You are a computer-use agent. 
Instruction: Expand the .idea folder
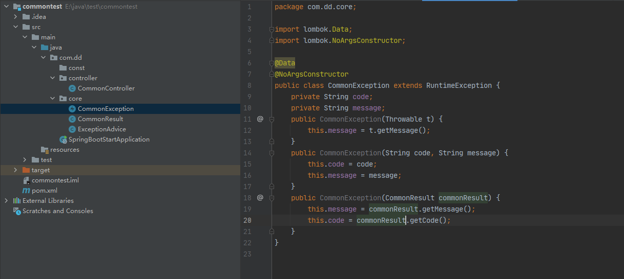click(x=16, y=17)
